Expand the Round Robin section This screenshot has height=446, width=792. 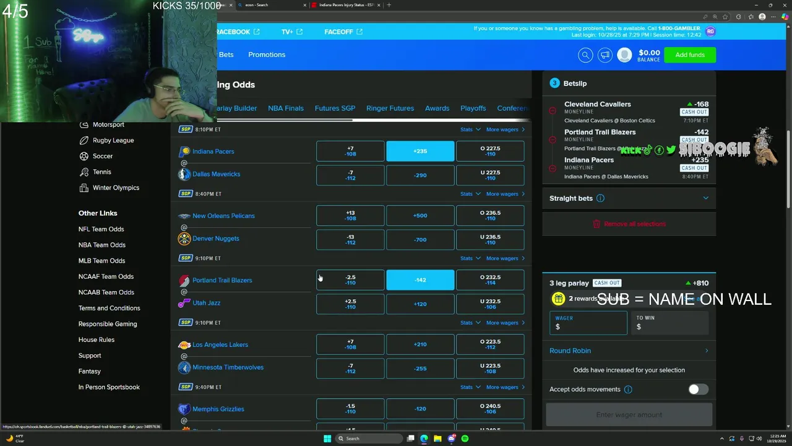[x=629, y=351]
